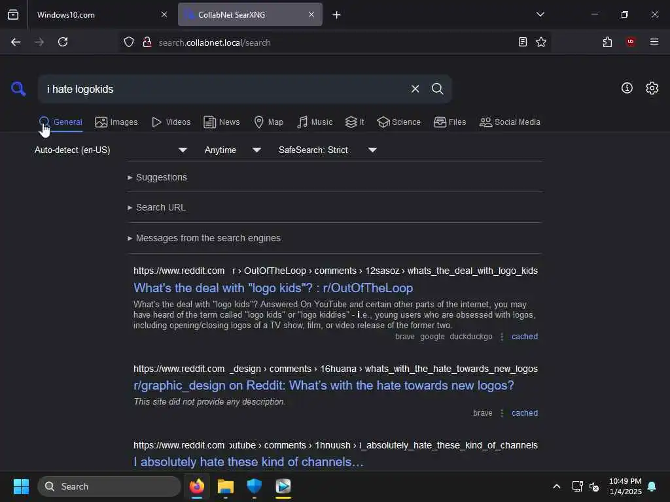Image resolution: width=670 pixels, height=502 pixels.
Task: Open File Explorer from taskbar
Action: pyautogui.click(x=226, y=486)
